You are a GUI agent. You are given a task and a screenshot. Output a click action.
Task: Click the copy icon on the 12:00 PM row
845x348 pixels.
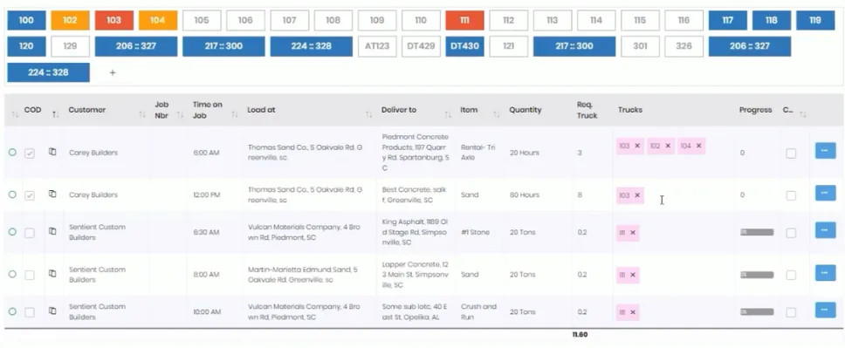(52, 194)
